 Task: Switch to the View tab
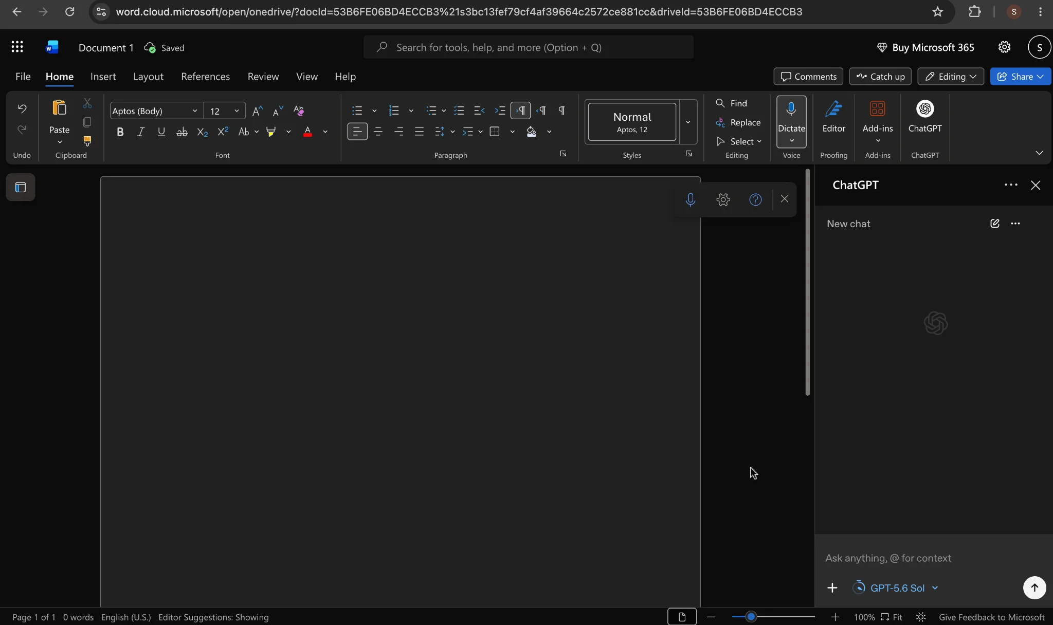pos(306,77)
